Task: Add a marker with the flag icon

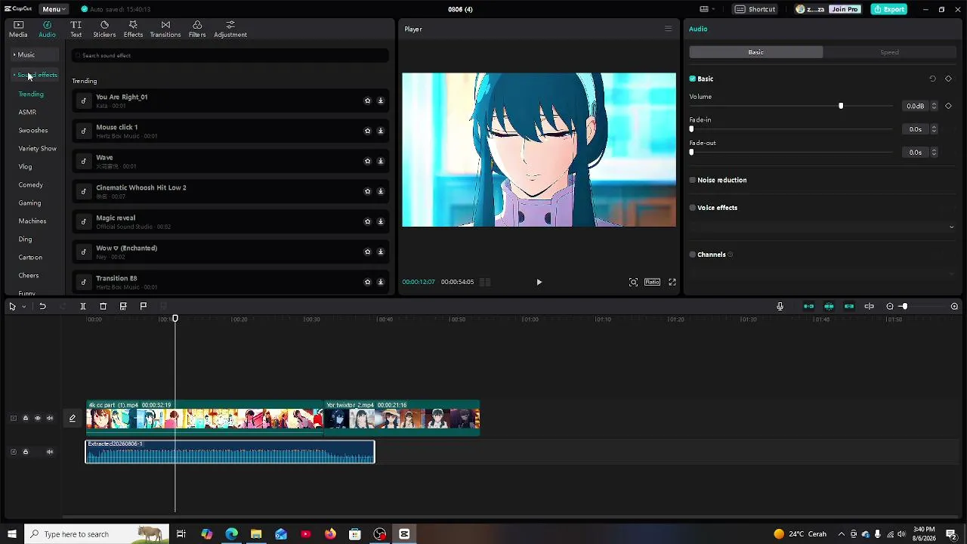Action: (144, 306)
